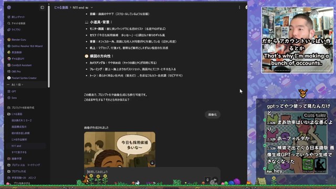Viewport: 336px width, 189px height.
Task: Download the generated manga image
Action: 152,163
